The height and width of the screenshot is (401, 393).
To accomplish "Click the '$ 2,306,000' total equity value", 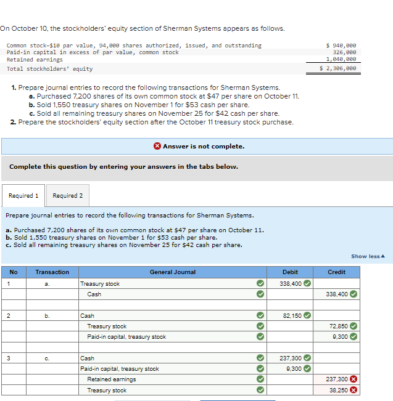I will 337,68.
